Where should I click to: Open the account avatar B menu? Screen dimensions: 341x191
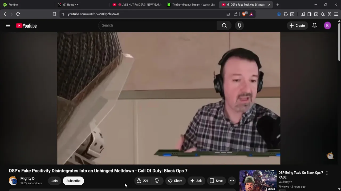pyautogui.click(x=327, y=25)
